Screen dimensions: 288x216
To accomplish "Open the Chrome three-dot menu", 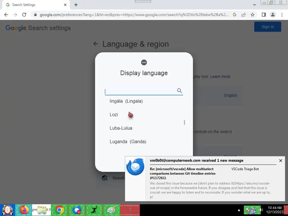I will pos(282,15).
